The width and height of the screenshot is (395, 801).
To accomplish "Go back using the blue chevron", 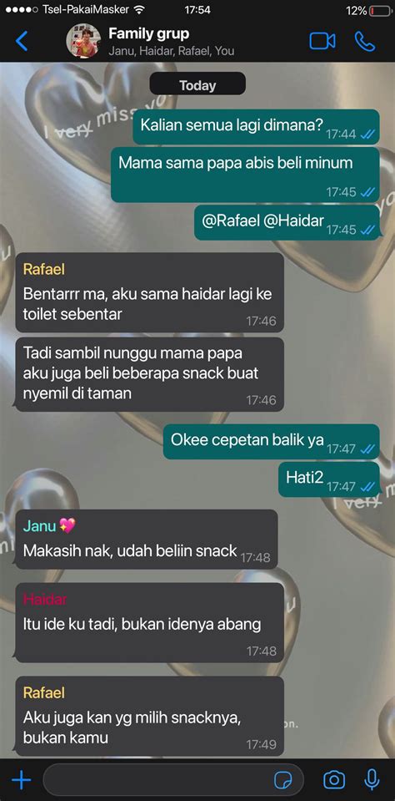I will point(22,41).
